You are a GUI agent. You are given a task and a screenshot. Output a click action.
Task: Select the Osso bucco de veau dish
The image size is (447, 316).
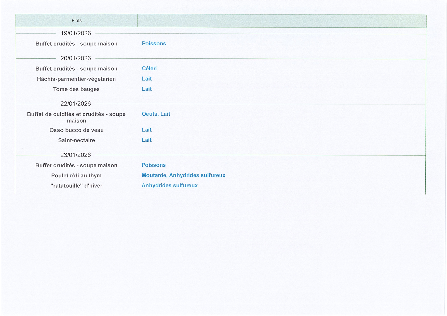(76, 130)
